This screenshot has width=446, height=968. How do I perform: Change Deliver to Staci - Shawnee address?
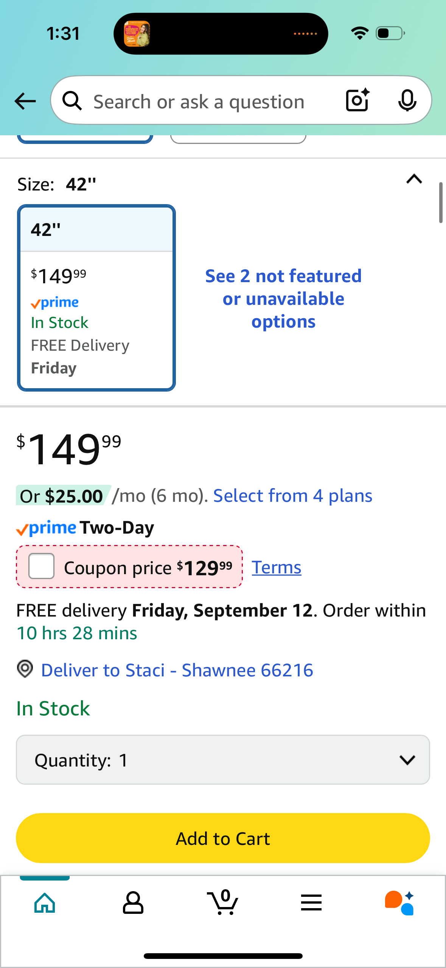point(177,670)
